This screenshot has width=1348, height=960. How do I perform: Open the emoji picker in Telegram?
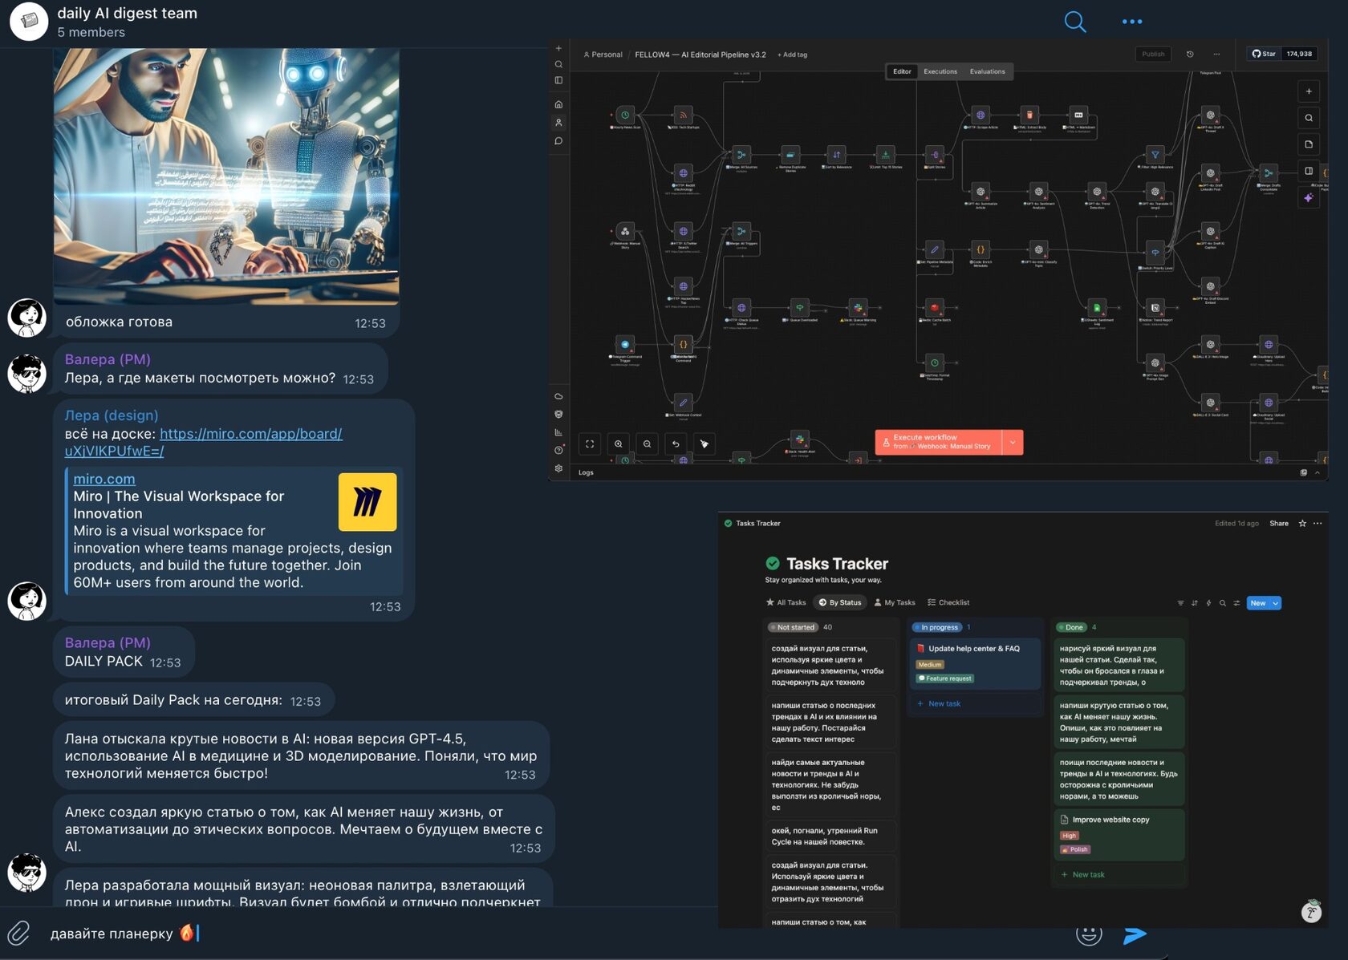click(1089, 936)
